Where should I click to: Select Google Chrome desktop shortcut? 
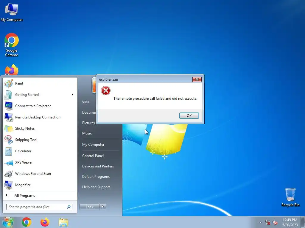click(x=12, y=45)
